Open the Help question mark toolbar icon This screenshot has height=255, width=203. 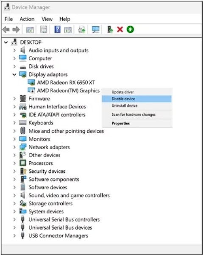click(x=57, y=30)
